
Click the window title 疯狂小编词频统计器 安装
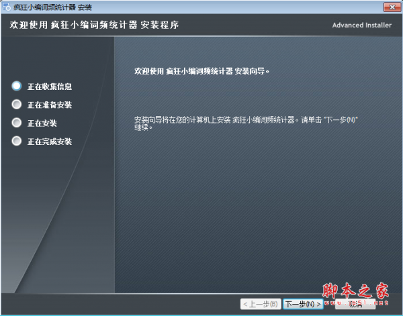click(52, 7)
